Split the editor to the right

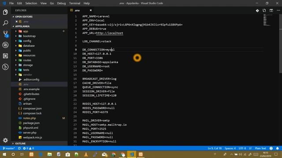(271, 11)
